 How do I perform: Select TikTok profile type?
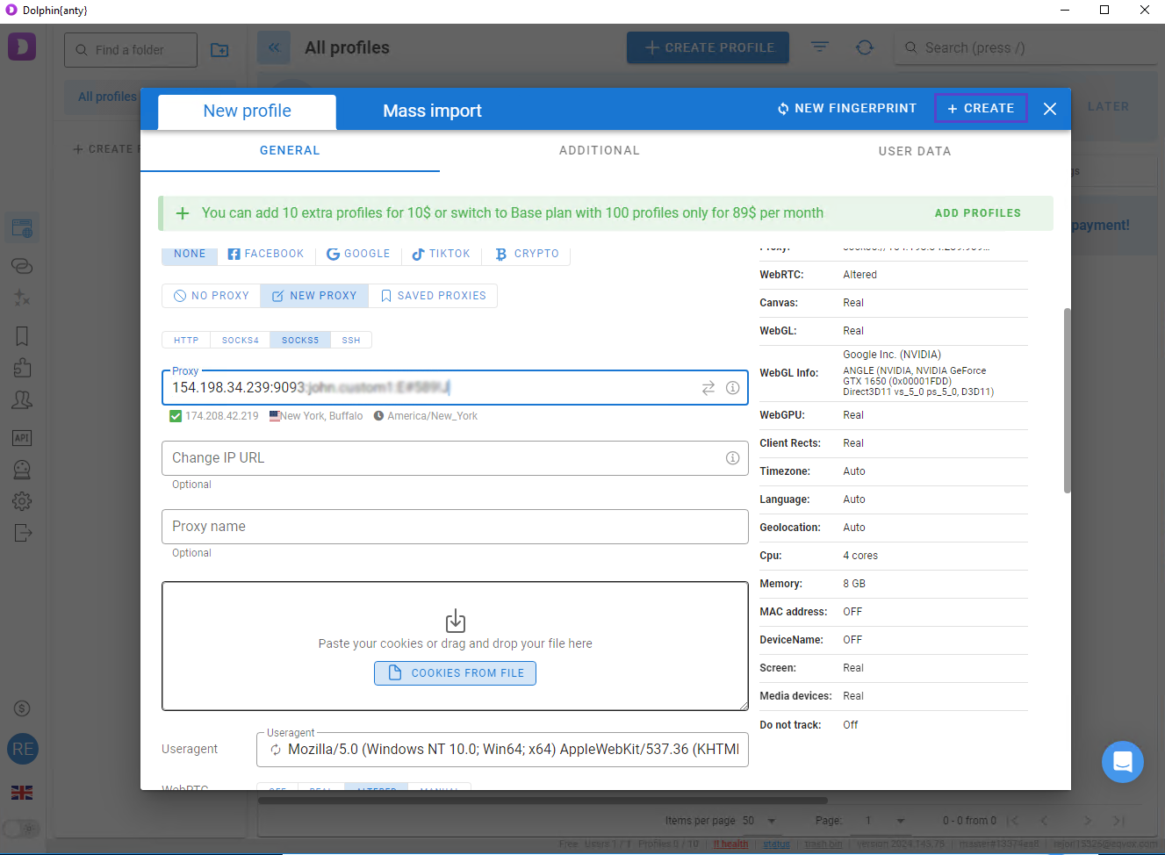(x=441, y=254)
